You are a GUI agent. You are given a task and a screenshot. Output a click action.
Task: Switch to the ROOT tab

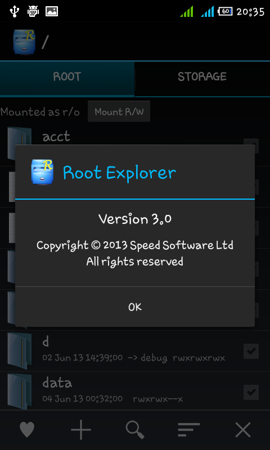click(67, 76)
